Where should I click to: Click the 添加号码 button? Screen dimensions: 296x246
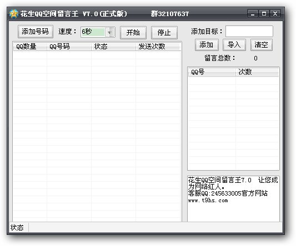coord(36,32)
